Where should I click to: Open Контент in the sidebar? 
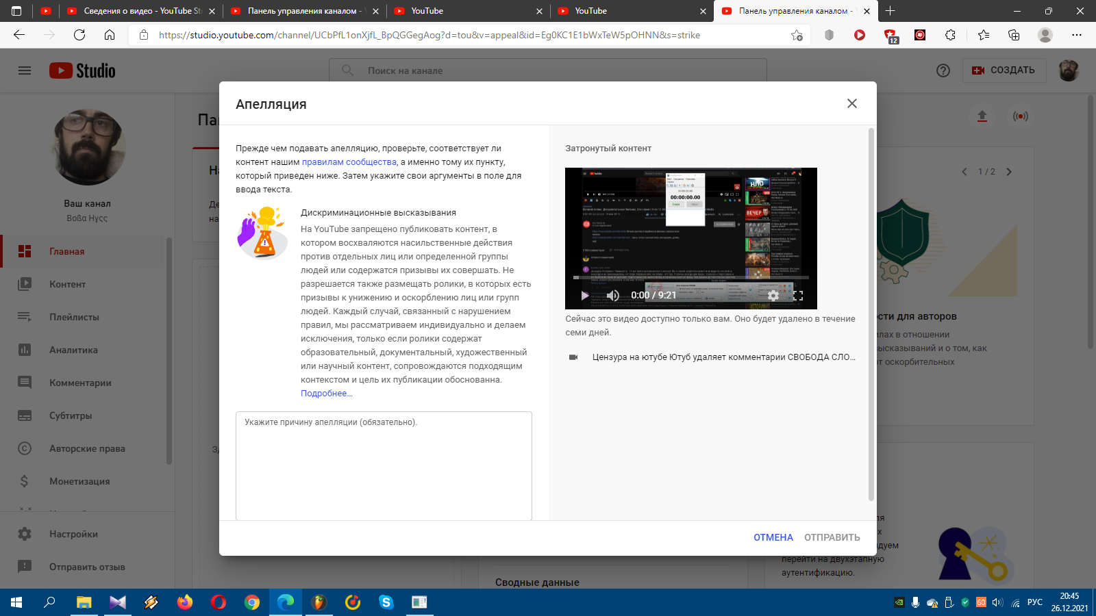pos(82,284)
